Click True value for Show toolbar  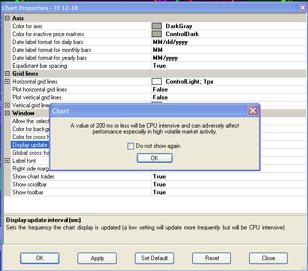click(x=228, y=192)
